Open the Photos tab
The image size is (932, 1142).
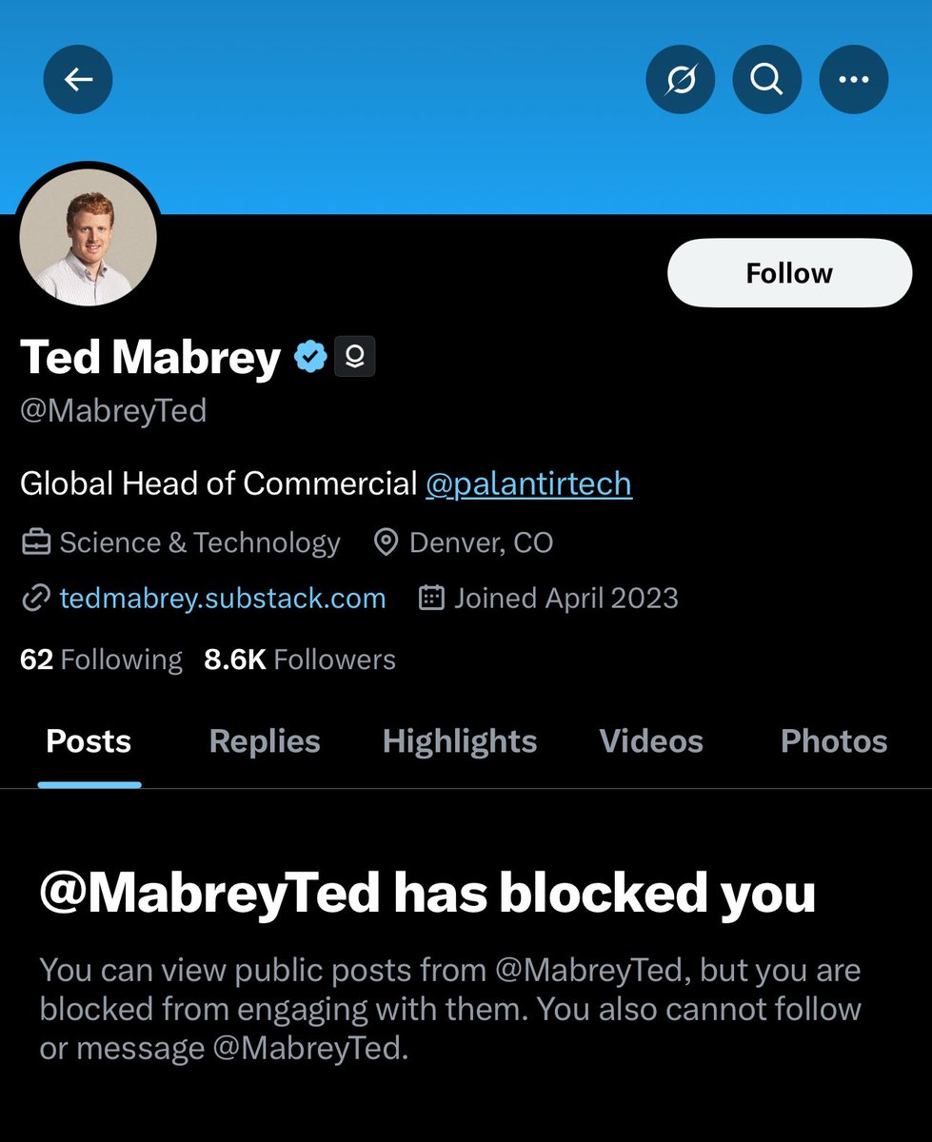[834, 741]
